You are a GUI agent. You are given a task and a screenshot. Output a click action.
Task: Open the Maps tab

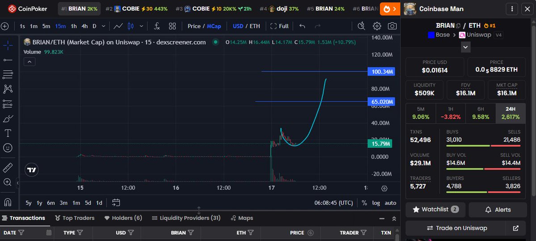[242, 218]
